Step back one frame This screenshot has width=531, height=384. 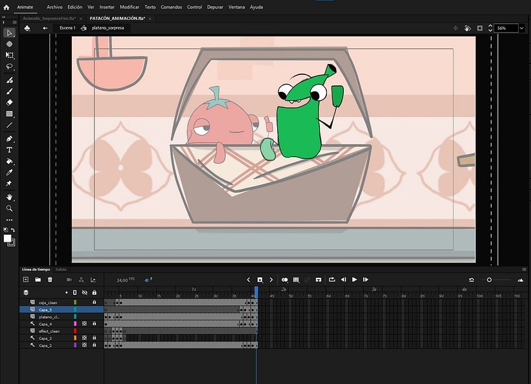[343, 279]
